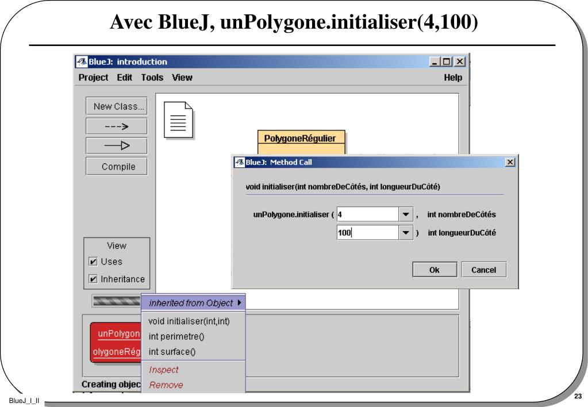The image size is (588, 407).
Task: Open the Tools menu
Action: 152,78
